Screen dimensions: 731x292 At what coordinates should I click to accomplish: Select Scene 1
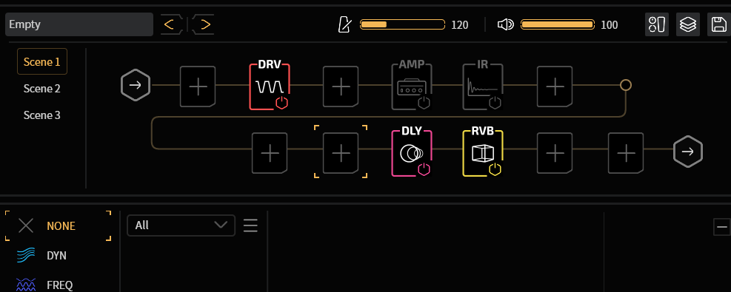[x=42, y=61]
